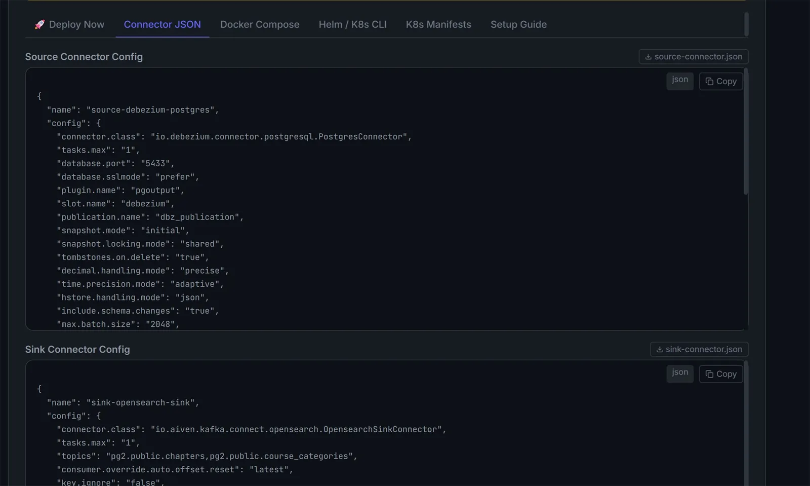Image resolution: width=810 pixels, height=486 pixels.
Task: Click the Source Connector Config heading
Action: [x=84, y=57]
